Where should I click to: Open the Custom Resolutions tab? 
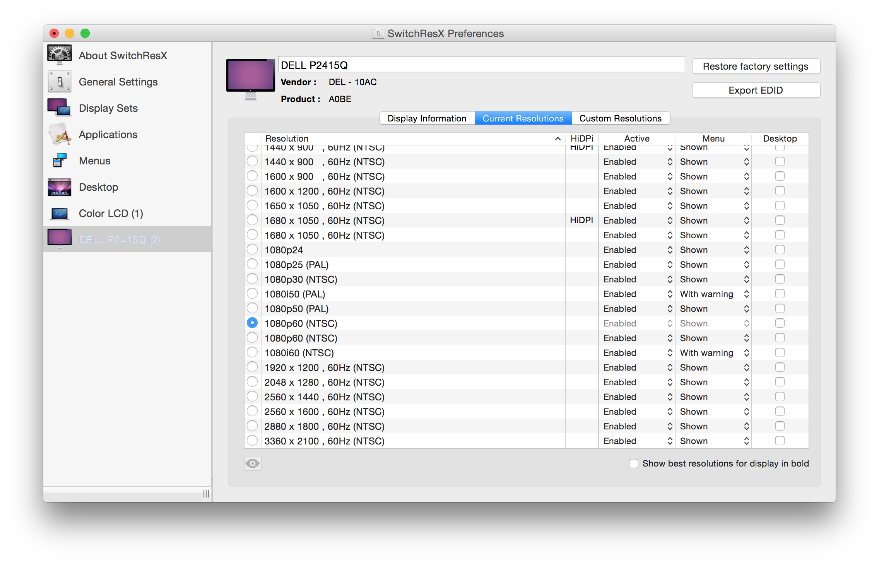click(x=621, y=118)
